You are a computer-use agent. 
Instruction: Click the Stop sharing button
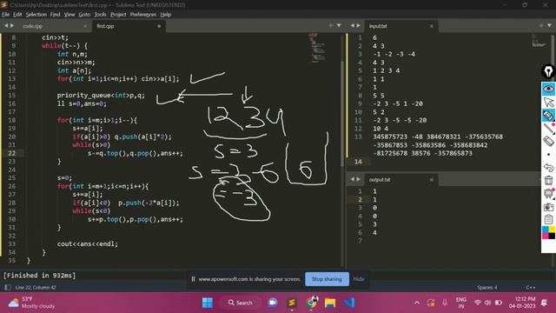(327, 279)
